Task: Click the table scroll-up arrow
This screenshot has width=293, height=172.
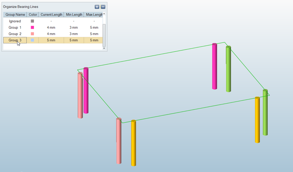Action: coord(104,14)
